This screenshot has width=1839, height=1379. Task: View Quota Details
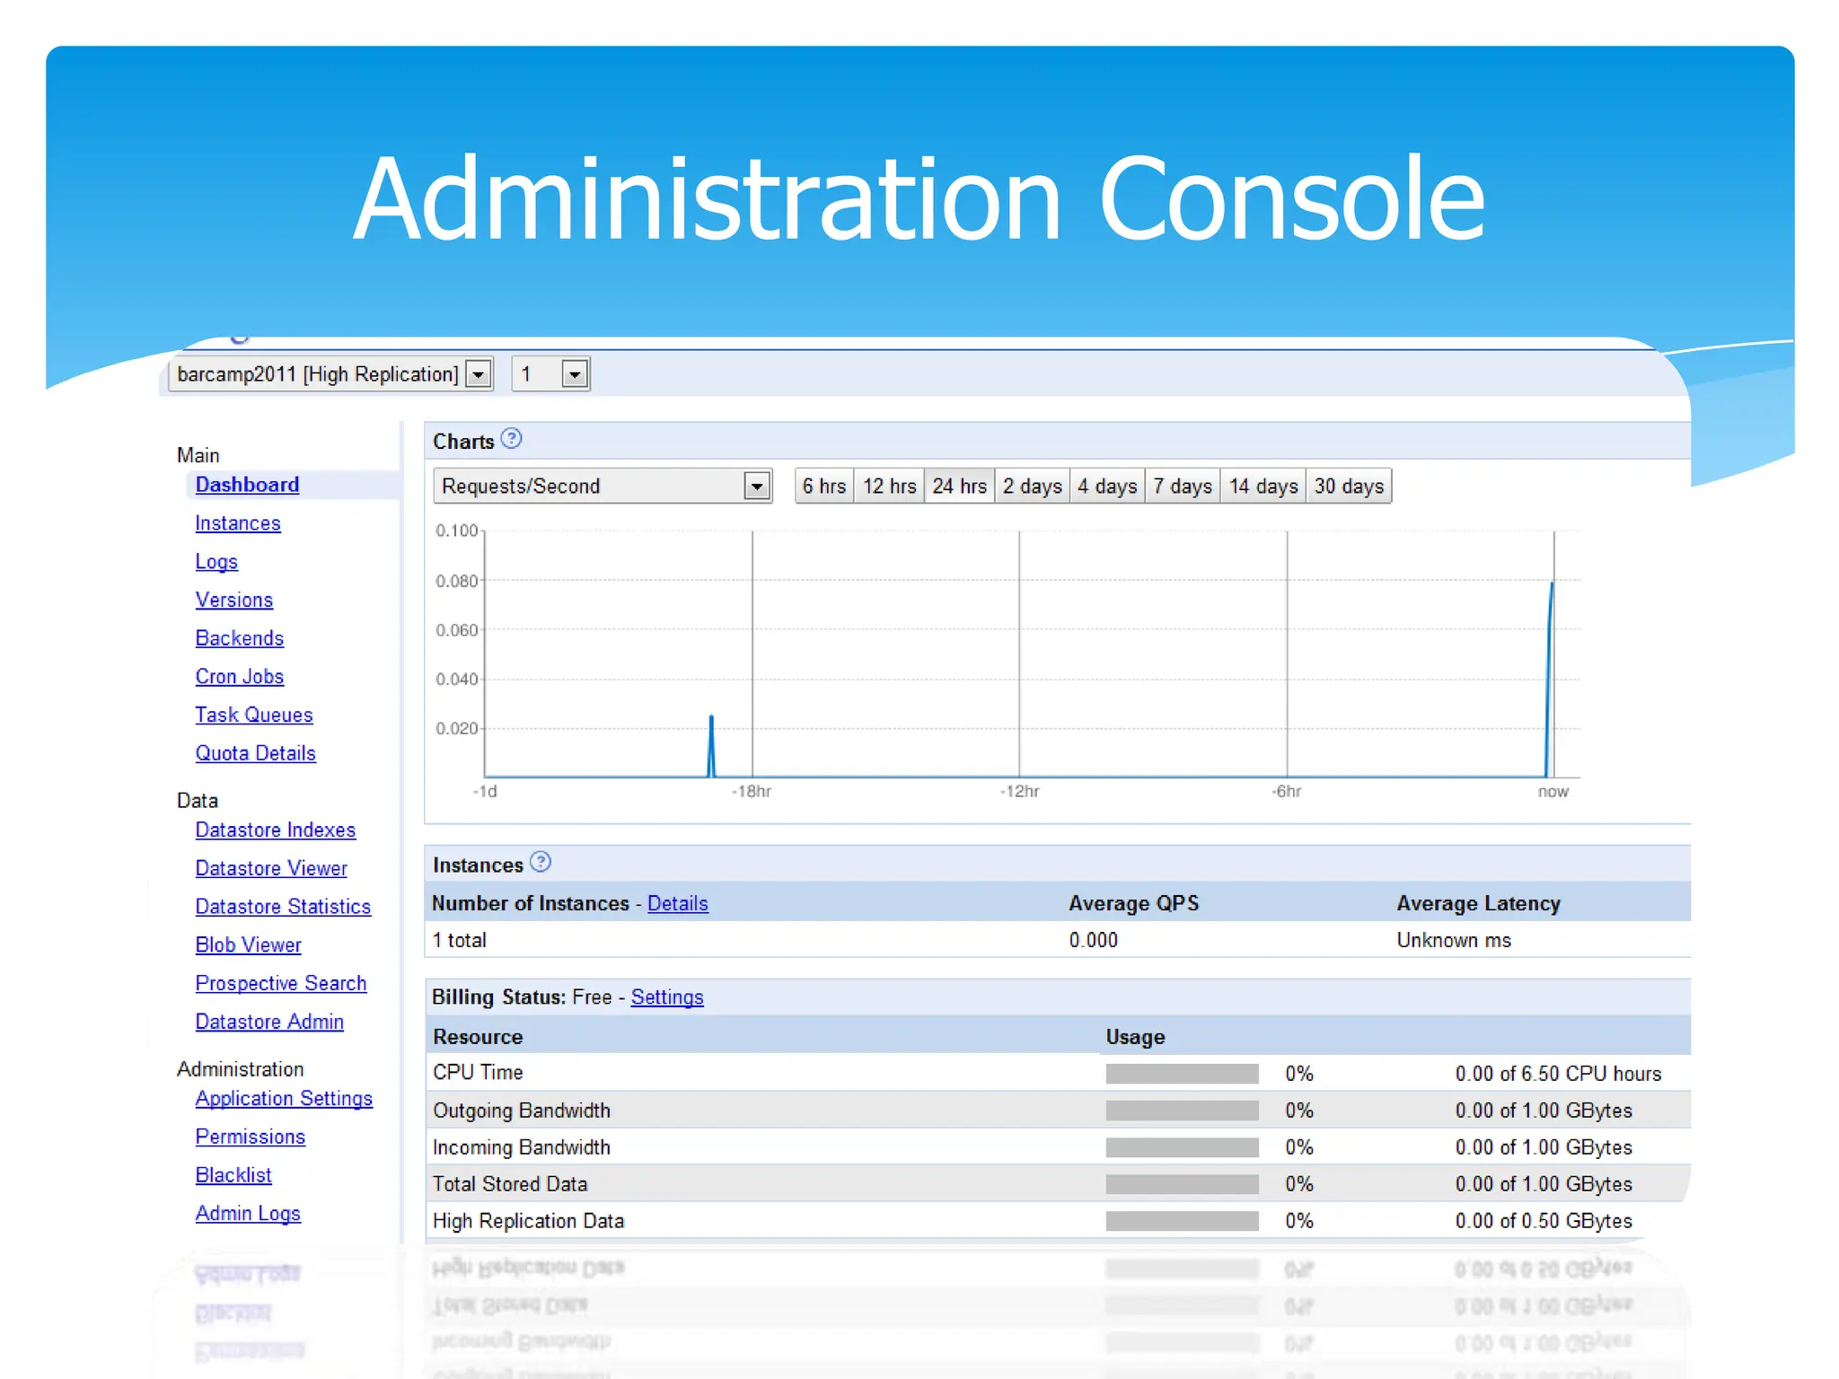256,753
